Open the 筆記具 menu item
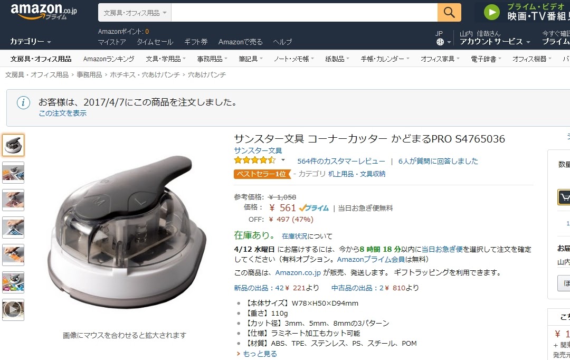 (251, 59)
